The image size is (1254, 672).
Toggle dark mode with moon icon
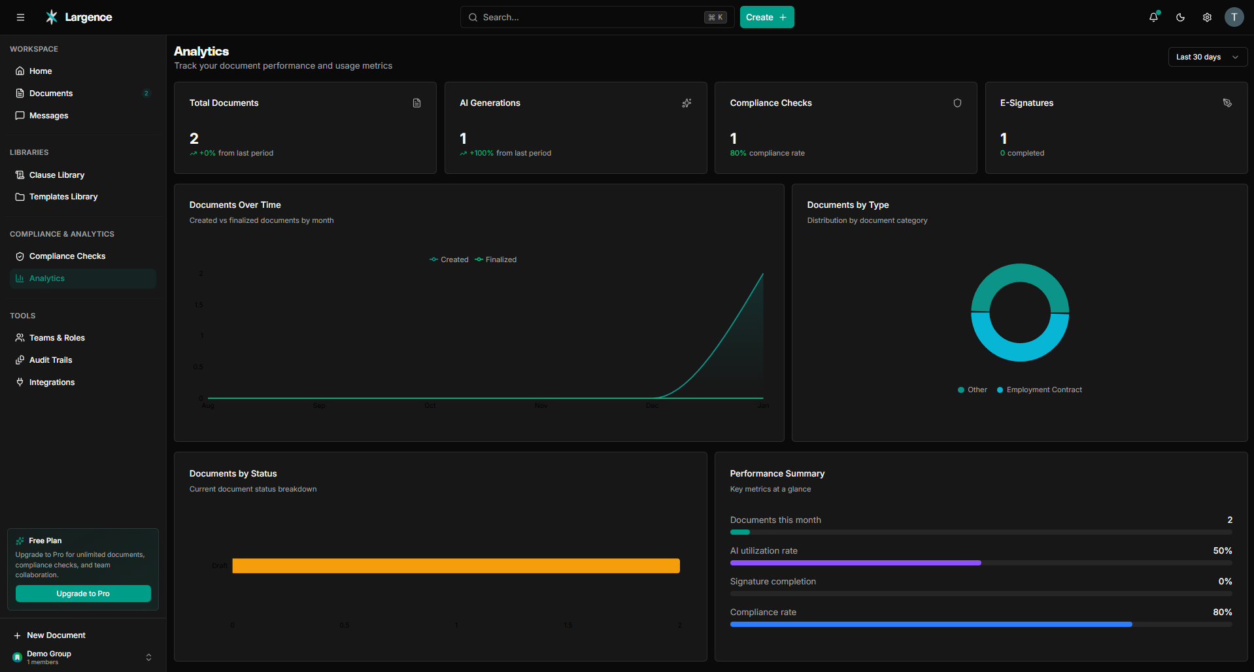click(x=1180, y=18)
